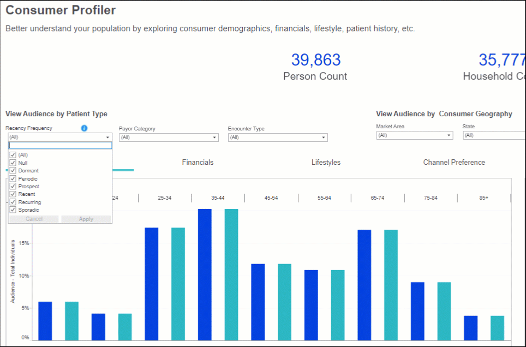Uncheck the Prospect option
Image resolution: width=526 pixels, height=347 pixels.
(13, 187)
